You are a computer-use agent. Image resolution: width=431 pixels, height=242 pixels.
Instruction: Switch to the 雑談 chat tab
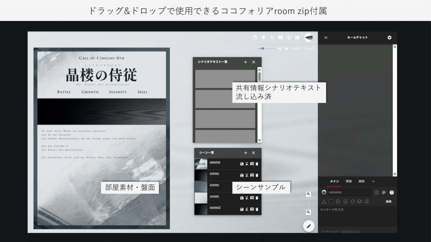pyautogui.click(x=362, y=181)
